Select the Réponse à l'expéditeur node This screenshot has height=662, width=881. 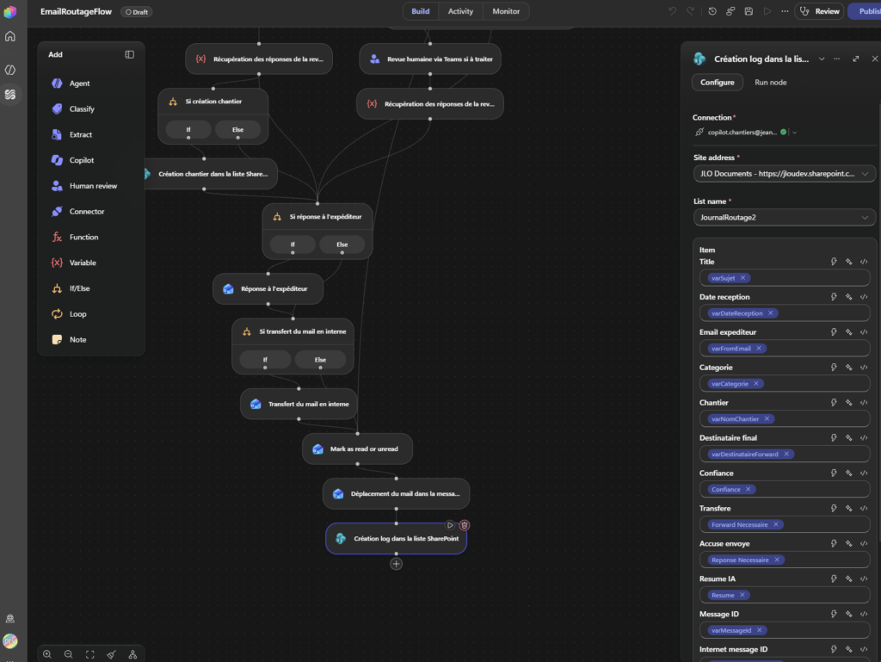(268, 289)
